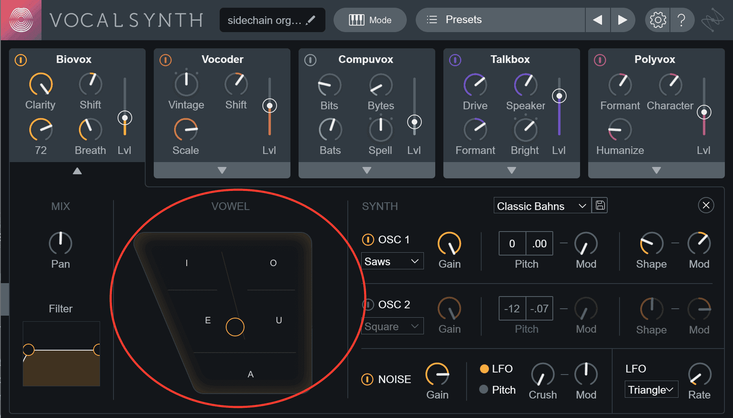This screenshot has width=733, height=418.
Task: Open OSC 2 Square waveform dropdown
Action: pyautogui.click(x=392, y=326)
